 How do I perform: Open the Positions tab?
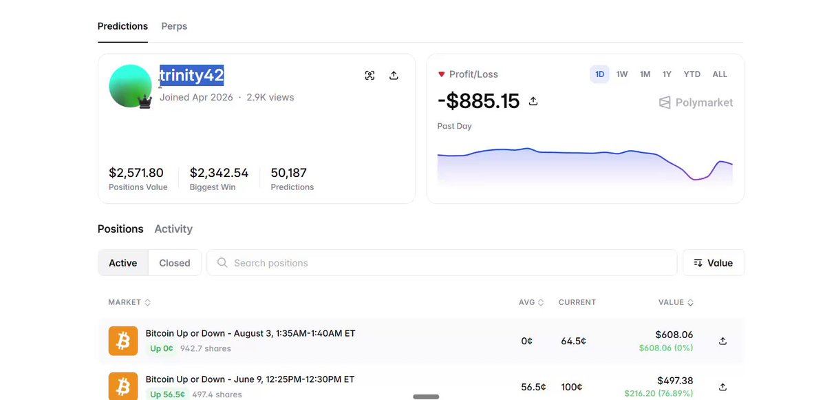(120, 229)
